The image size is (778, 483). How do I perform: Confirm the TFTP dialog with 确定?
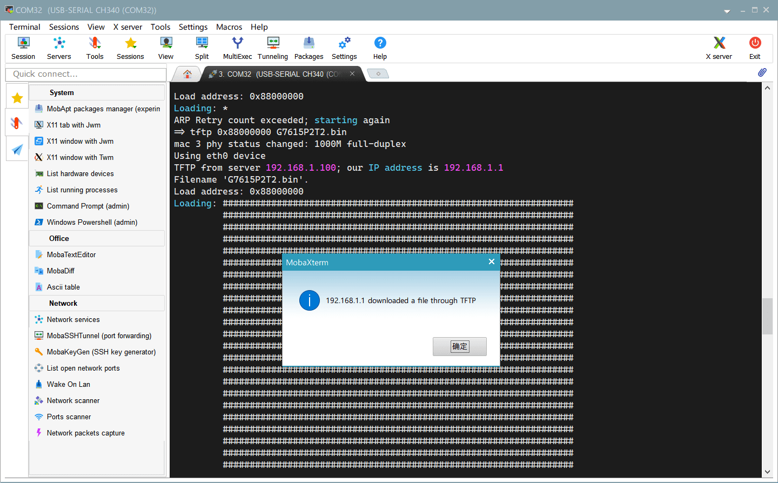pyautogui.click(x=460, y=346)
